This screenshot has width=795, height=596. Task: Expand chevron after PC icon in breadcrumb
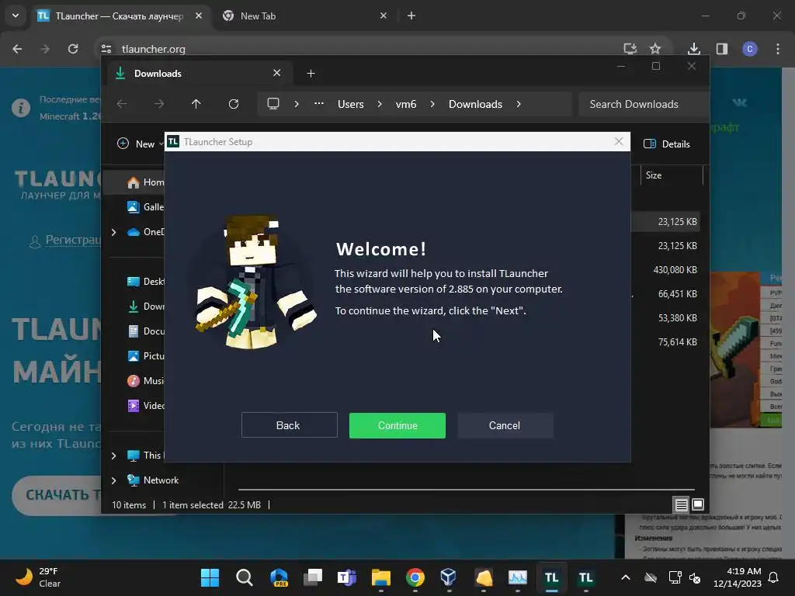tap(297, 104)
